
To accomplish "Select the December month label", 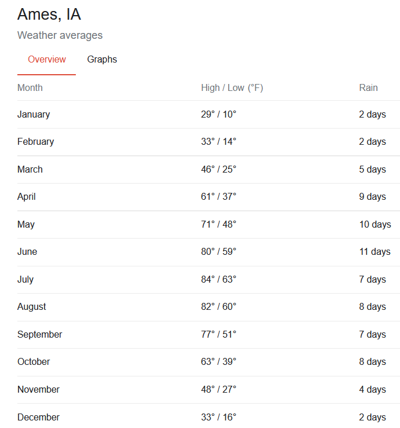I will (38, 418).
